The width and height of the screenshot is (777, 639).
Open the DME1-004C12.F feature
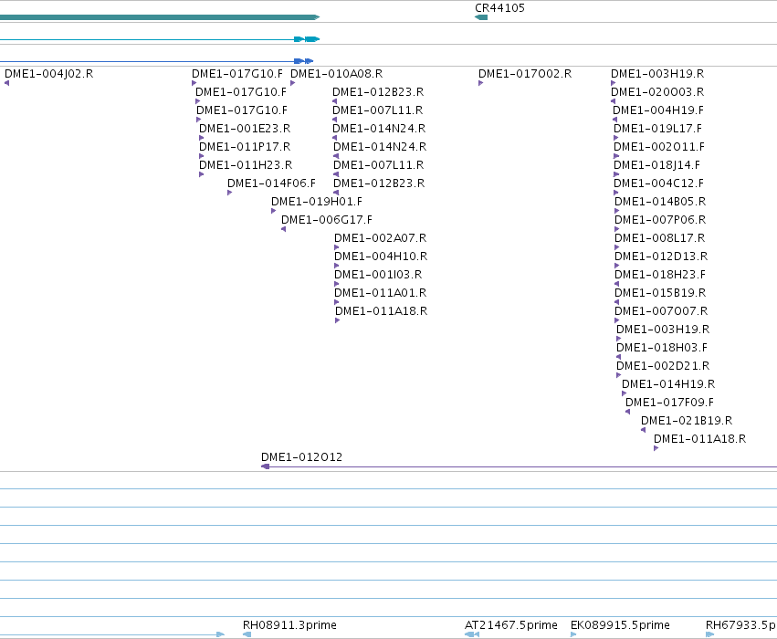click(x=658, y=183)
